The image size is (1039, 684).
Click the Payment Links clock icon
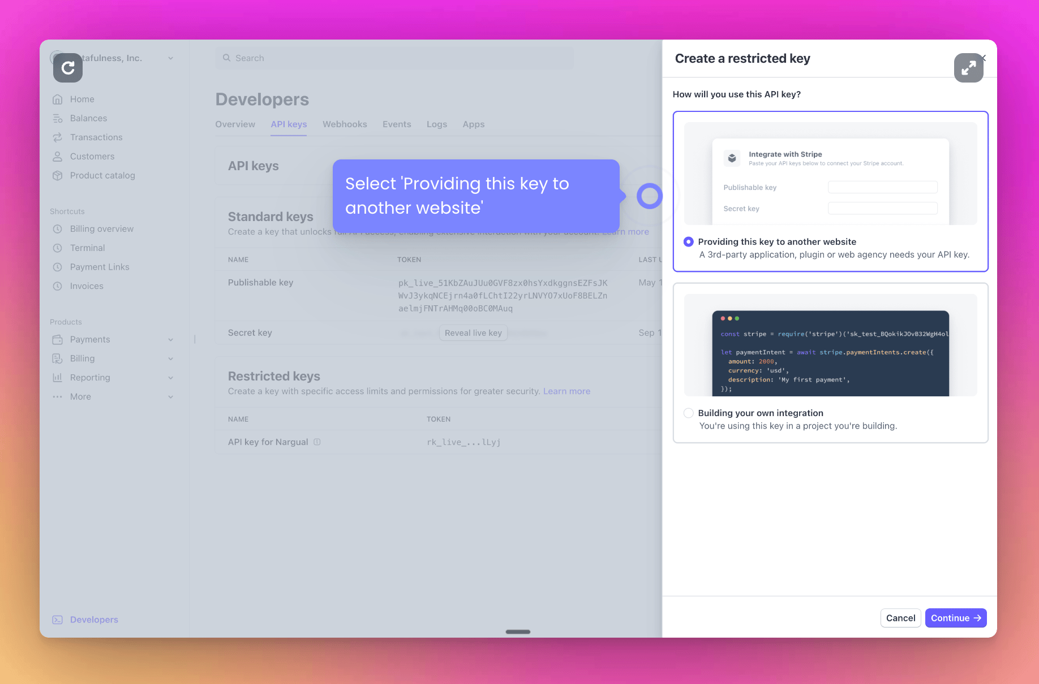[x=57, y=267]
